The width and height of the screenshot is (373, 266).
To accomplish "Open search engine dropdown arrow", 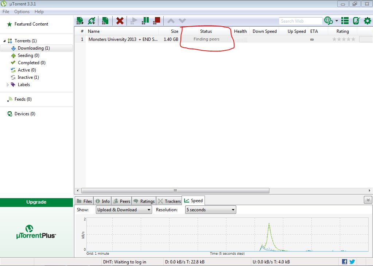I will [x=337, y=21].
